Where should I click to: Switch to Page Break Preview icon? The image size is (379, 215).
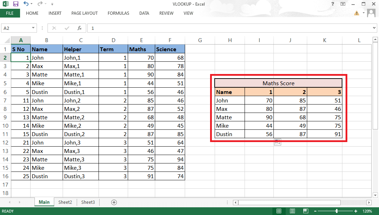(x=305, y=211)
